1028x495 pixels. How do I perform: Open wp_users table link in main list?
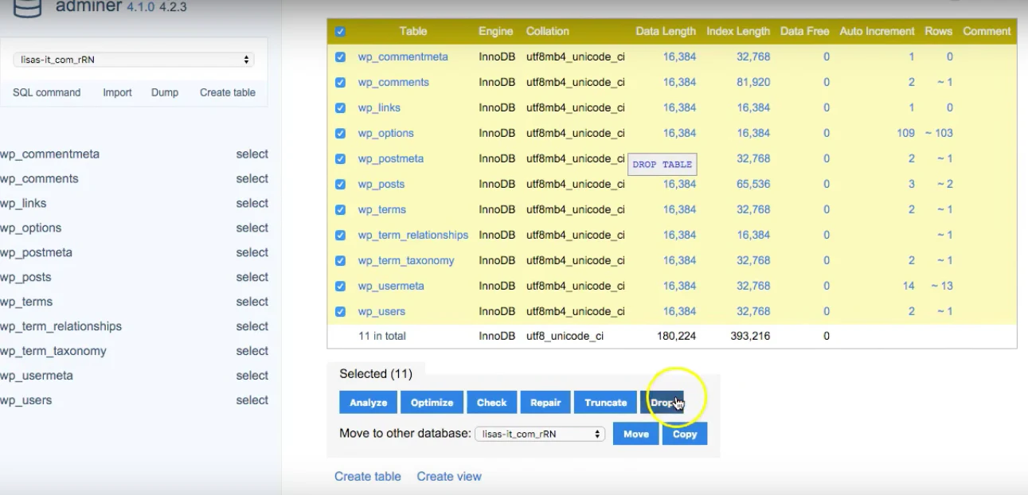click(x=381, y=312)
